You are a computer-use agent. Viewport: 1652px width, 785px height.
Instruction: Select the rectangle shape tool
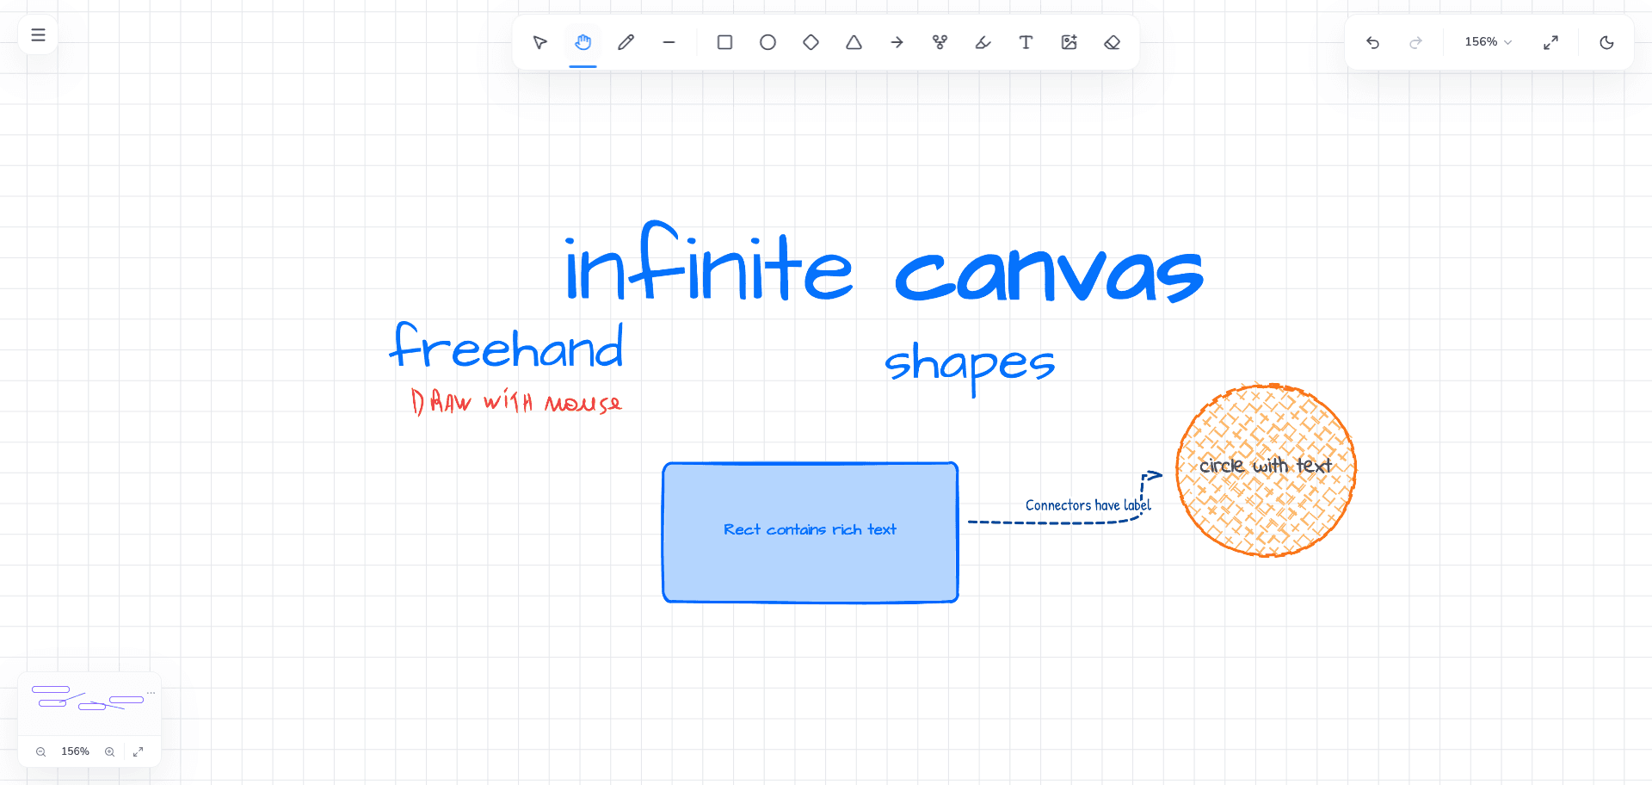click(x=724, y=42)
